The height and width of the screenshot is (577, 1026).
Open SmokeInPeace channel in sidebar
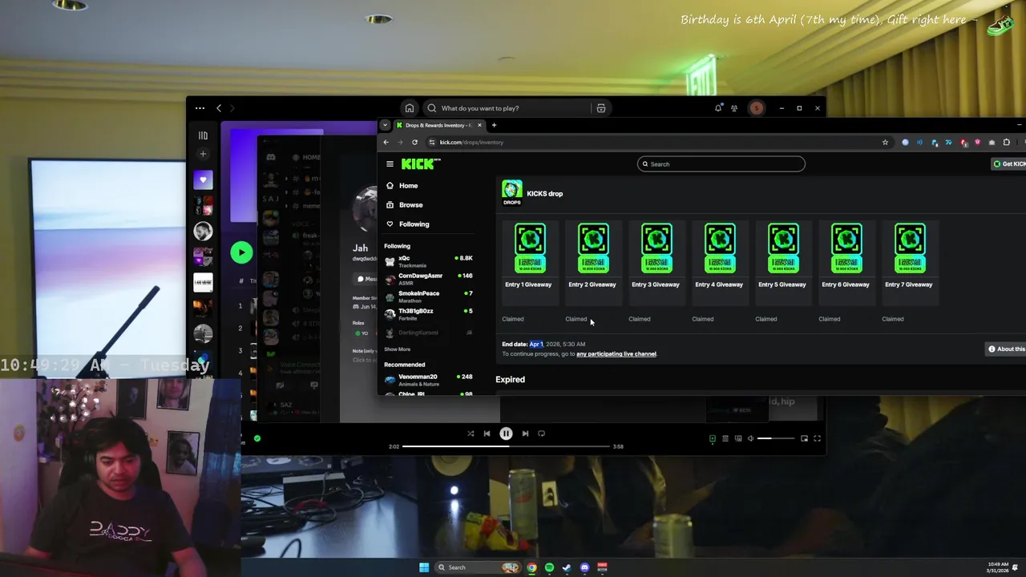[x=429, y=296]
